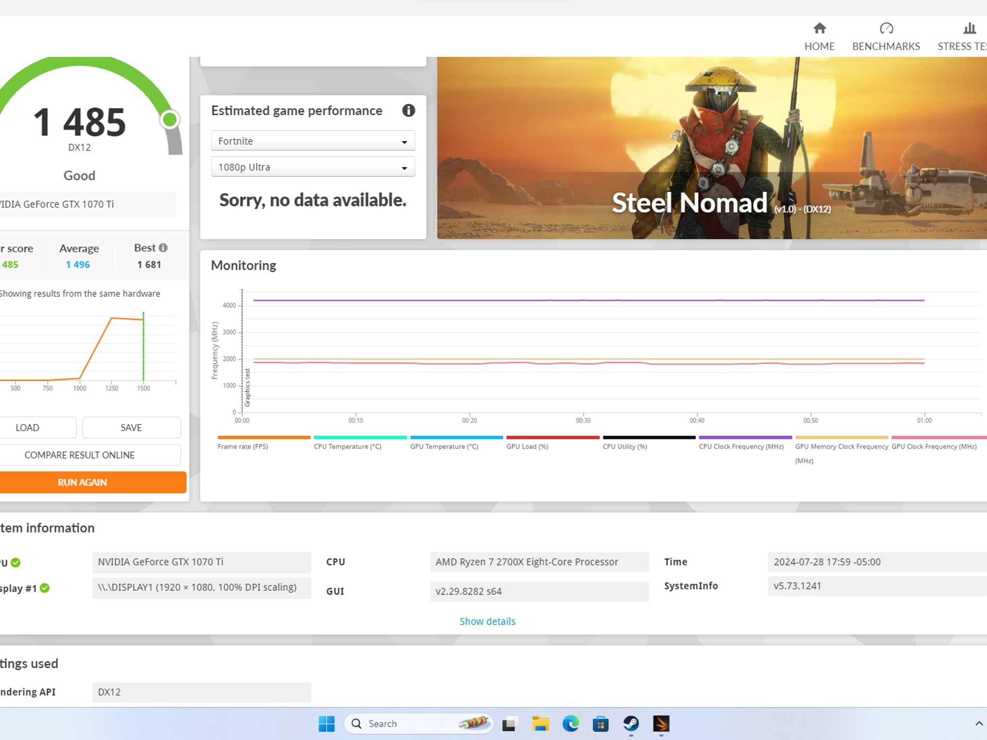Image resolution: width=987 pixels, height=740 pixels.
Task: Click the 3DMark icon in the taskbar
Action: (661, 724)
